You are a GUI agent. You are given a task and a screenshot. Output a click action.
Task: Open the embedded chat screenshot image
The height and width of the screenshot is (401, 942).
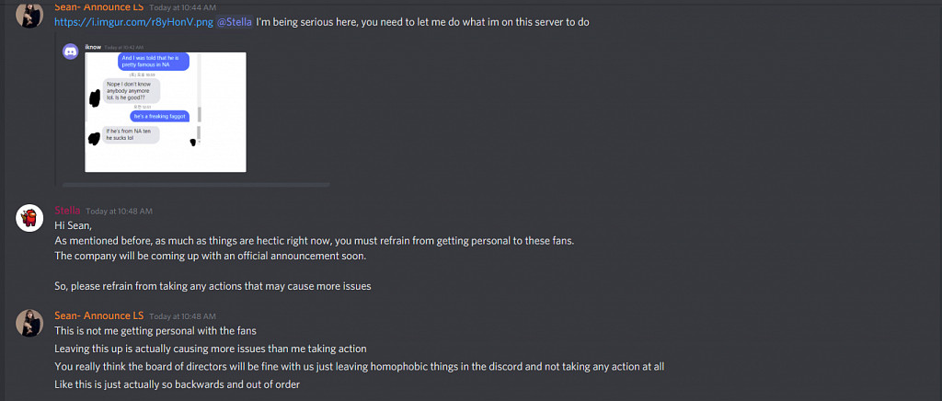tap(166, 112)
